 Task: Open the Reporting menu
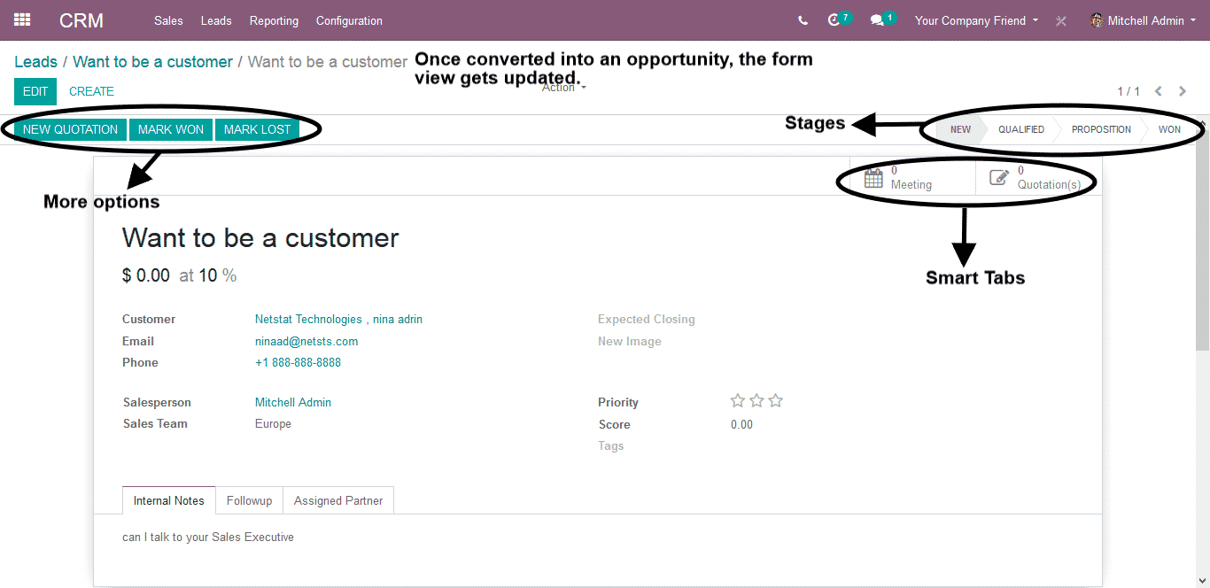274,20
